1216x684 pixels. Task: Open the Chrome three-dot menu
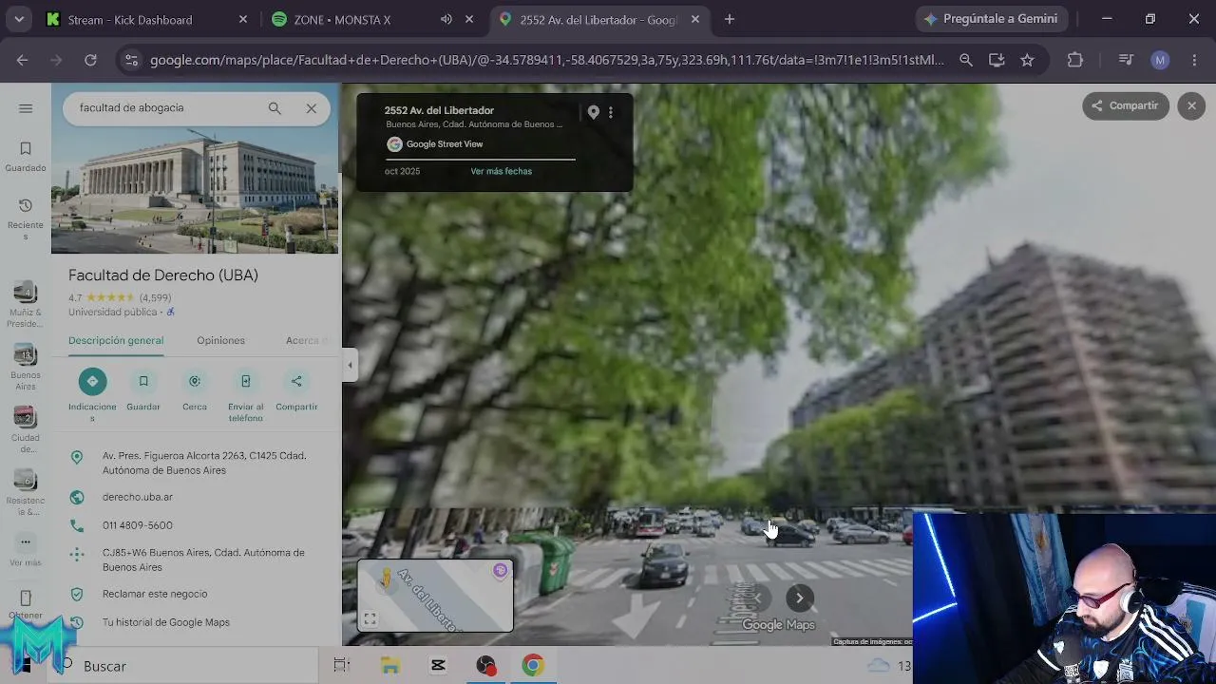(1193, 60)
